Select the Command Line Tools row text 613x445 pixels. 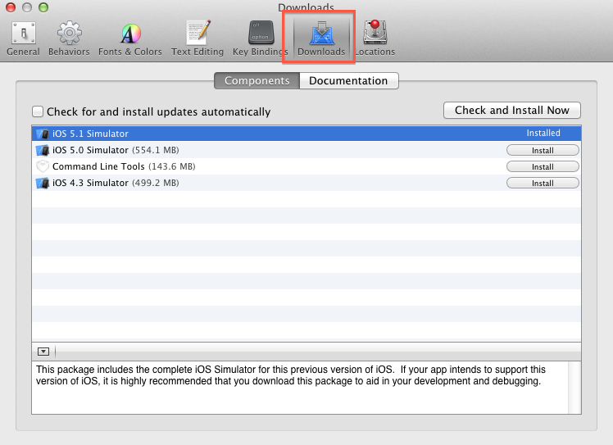[x=98, y=166]
